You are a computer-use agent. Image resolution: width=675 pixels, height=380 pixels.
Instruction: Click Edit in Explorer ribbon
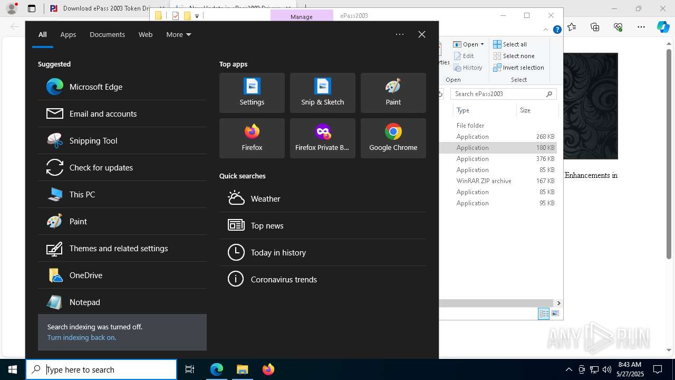click(x=464, y=56)
